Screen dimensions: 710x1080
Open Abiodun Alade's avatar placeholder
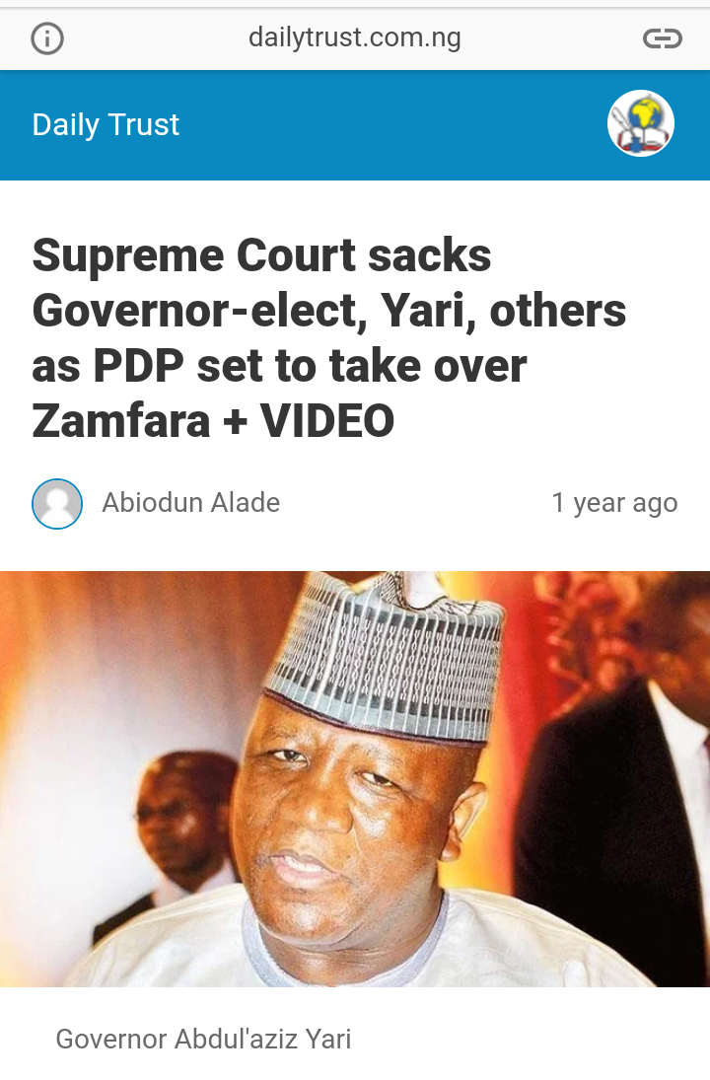57,503
